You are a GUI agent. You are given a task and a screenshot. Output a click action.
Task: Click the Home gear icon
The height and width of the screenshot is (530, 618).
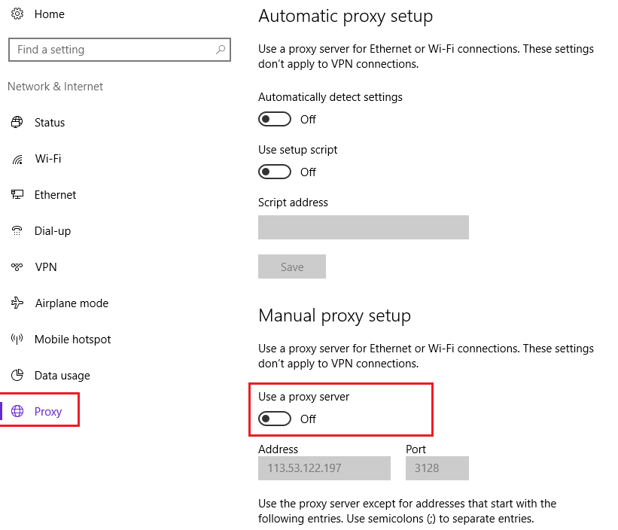[x=17, y=14]
